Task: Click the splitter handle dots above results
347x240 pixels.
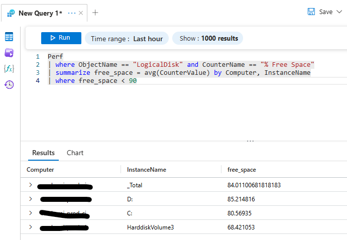Action: (250, 141)
